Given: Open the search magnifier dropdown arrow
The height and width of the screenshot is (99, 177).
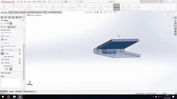Looking at the screenshot, I should coord(163,2).
